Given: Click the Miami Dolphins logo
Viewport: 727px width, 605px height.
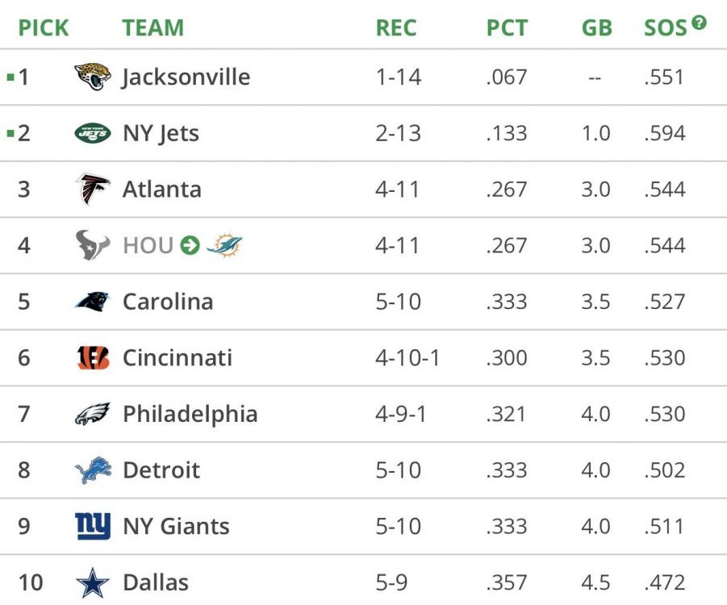Looking at the screenshot, I should pyautogui.click(x=224, y=245).
